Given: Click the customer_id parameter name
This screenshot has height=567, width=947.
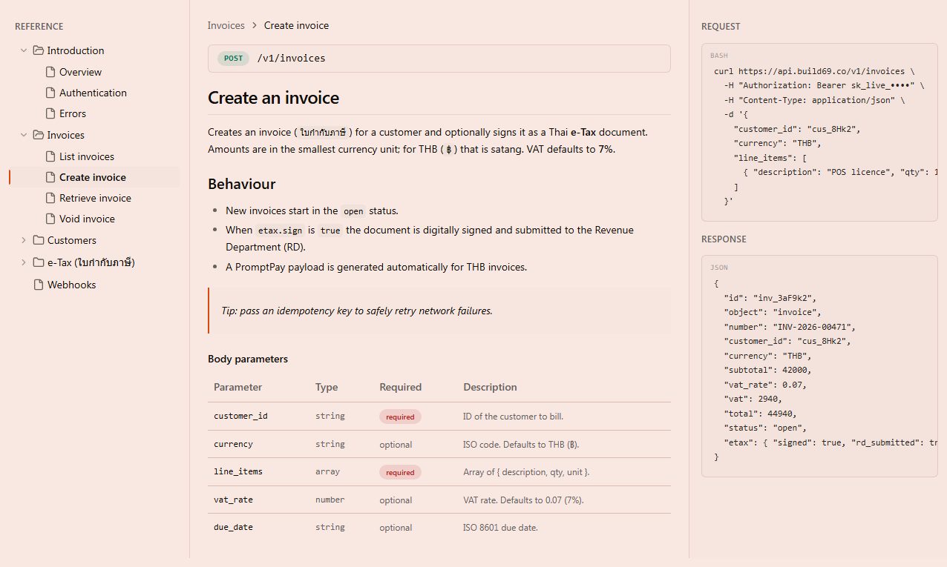Looking at the screenshot, I should pos(240,416).
